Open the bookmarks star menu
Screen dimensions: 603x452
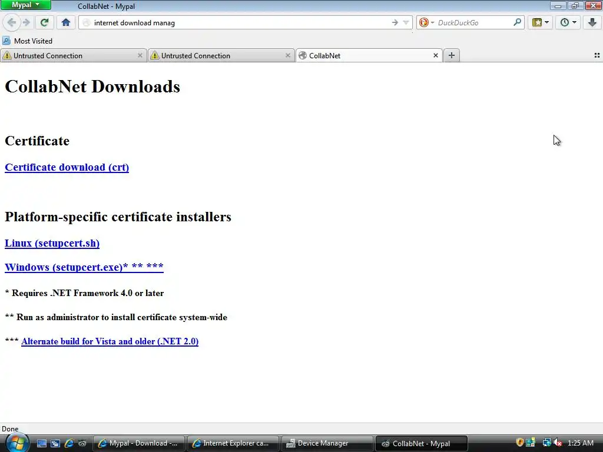click(x=537, y=23)
